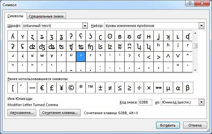The image size is (212, 134).
Task: Pick the division sign recent symbol
Action: pyautogui.click(x=139, y=88)
